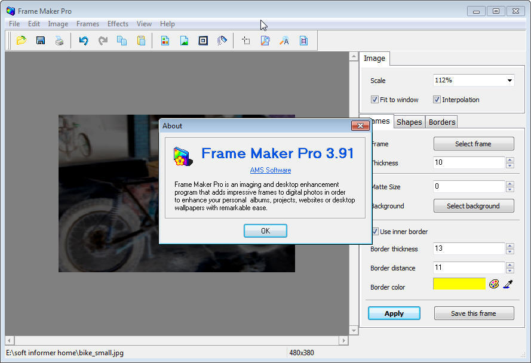Follow the AMS Software link
The height and width of the screenshot is (363, 531).
pyautogui.click(x=270, y=170)
